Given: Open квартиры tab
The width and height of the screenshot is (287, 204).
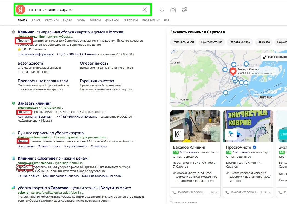Looking at the screenshot, I should pos(131,20).
